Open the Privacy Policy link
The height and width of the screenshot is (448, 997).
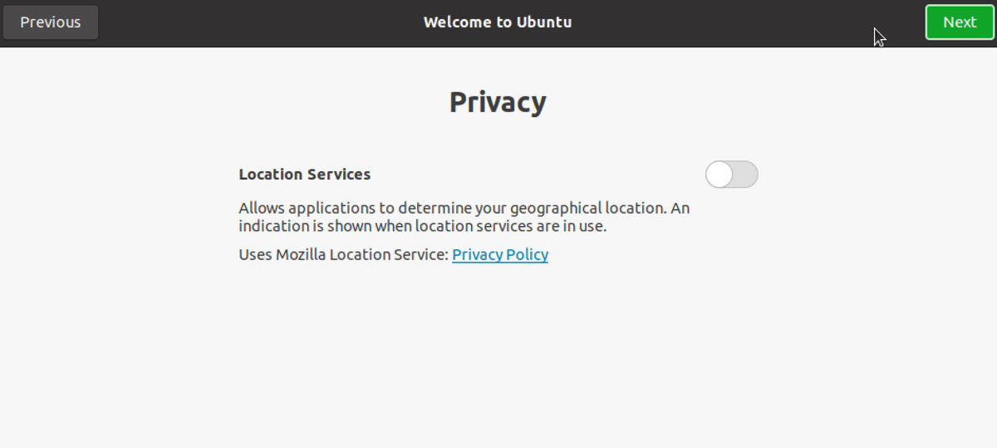(x=500, y=254)
